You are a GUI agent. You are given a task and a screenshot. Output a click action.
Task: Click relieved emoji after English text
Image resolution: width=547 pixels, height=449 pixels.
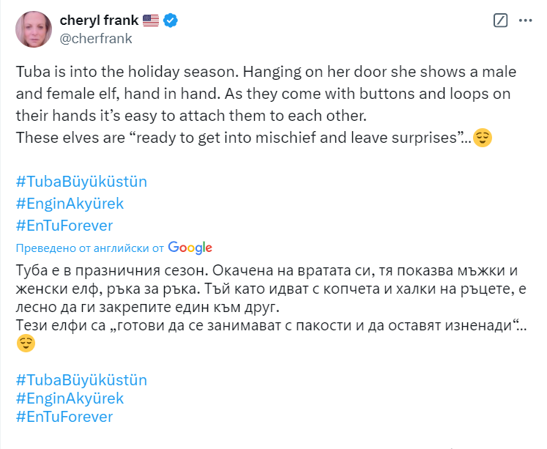tap(482, 137)
